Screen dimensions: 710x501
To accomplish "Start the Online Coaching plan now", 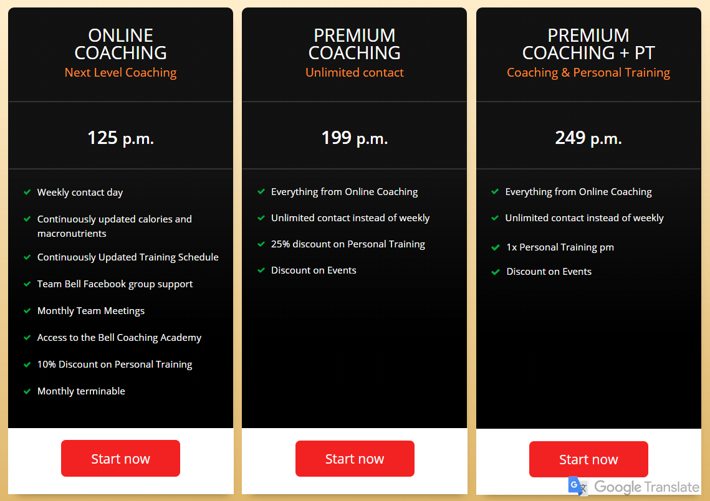I will (120, 459).
